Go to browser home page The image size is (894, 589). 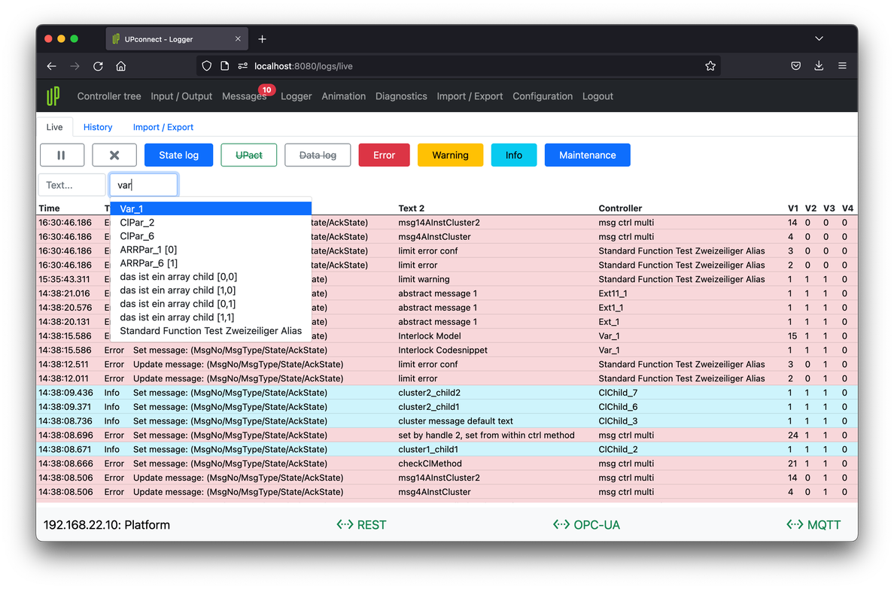(x=120, y=66)
